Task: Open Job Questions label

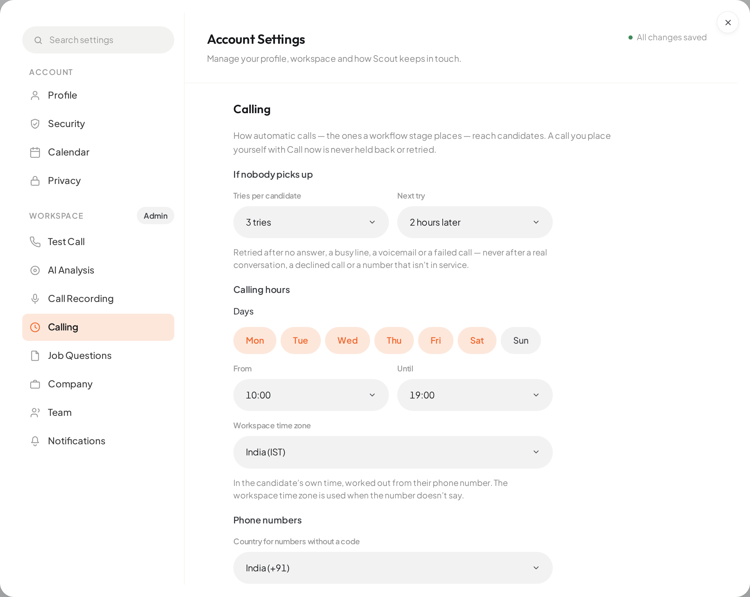Action: (80, 356)
